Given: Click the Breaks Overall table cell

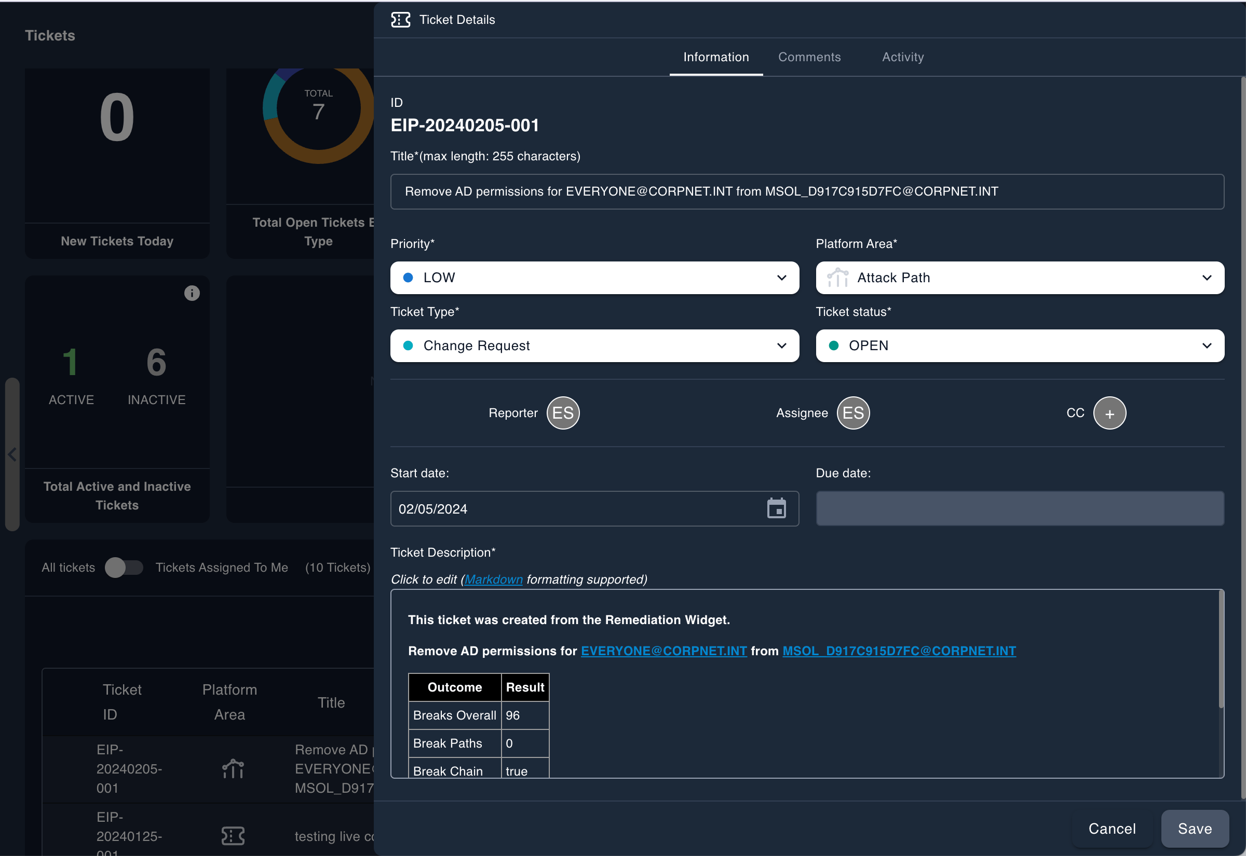Looking at the screenshot, I should [454, 715].
